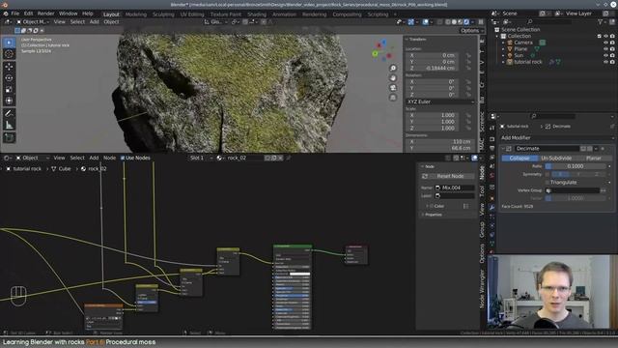Click the Blender logo icon in menu bar
618x348 pixels.
click(x=6, y=14)
